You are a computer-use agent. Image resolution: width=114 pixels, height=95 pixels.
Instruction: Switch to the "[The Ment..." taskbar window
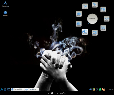[x=32, y=89]
